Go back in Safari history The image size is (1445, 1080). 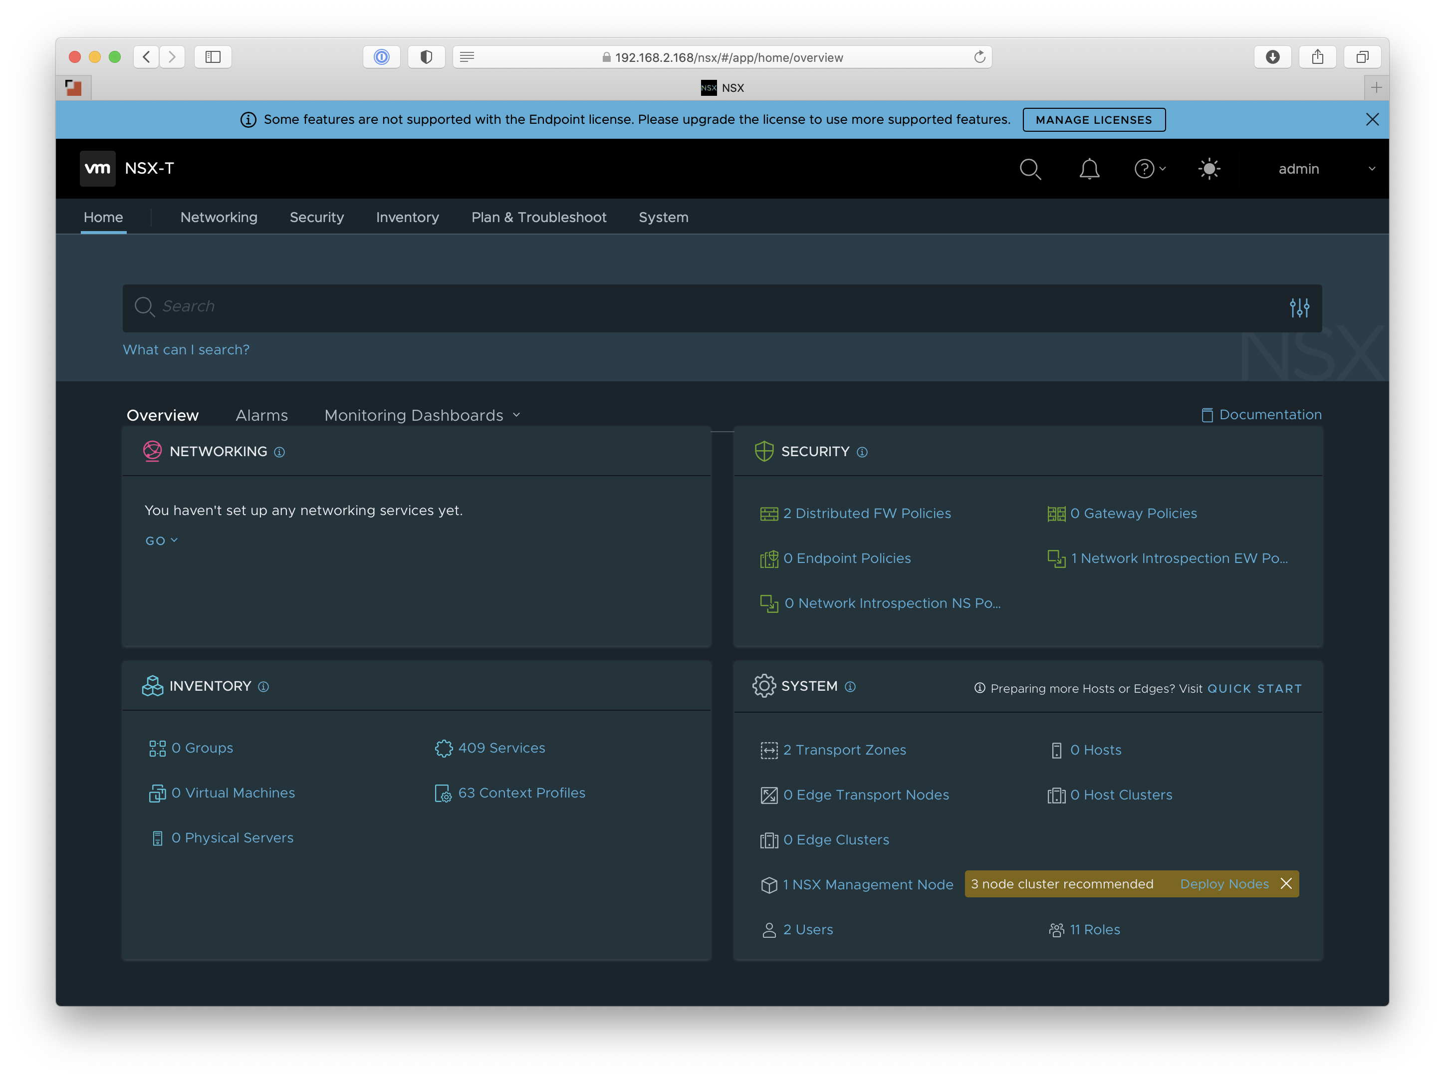click(146, 57)
